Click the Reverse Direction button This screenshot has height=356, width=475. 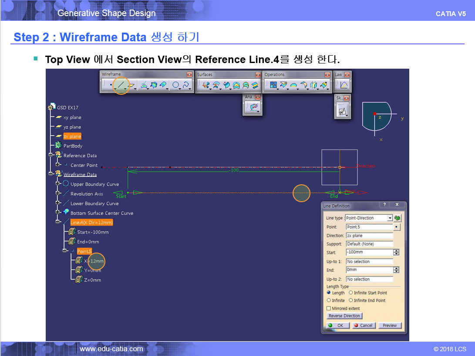point(344,316)
